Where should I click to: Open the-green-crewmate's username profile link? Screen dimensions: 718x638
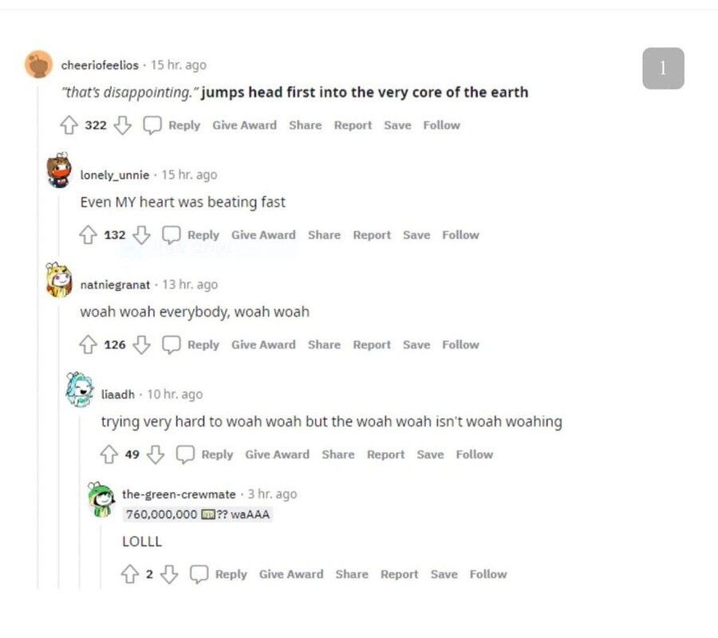179,494
